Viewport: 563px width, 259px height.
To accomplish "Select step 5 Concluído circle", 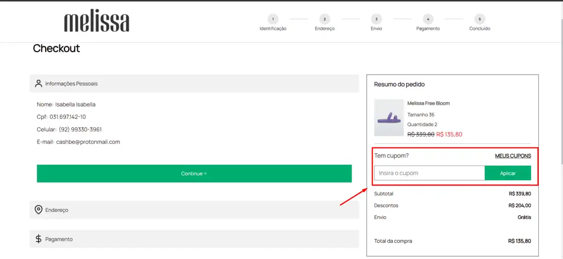I will 480,19.
